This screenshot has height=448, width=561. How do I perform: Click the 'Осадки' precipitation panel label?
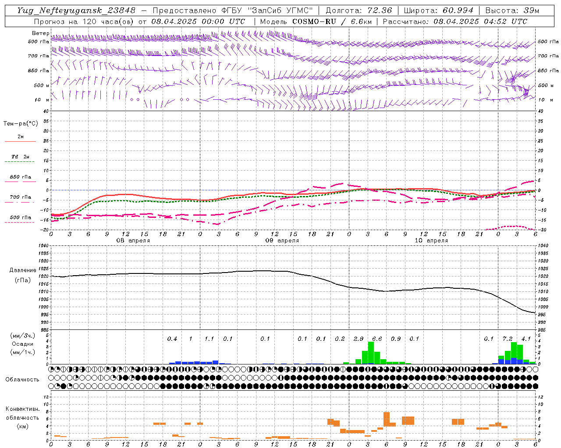point(23,344)
